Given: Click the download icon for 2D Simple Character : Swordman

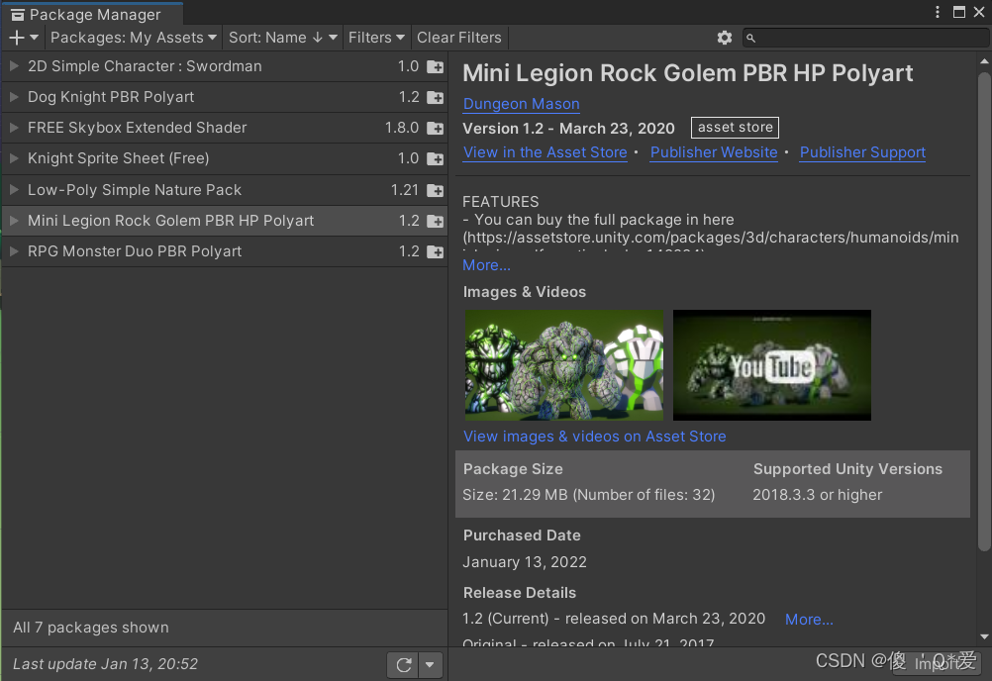Looking at the screenshot, I should pos(436,67).
